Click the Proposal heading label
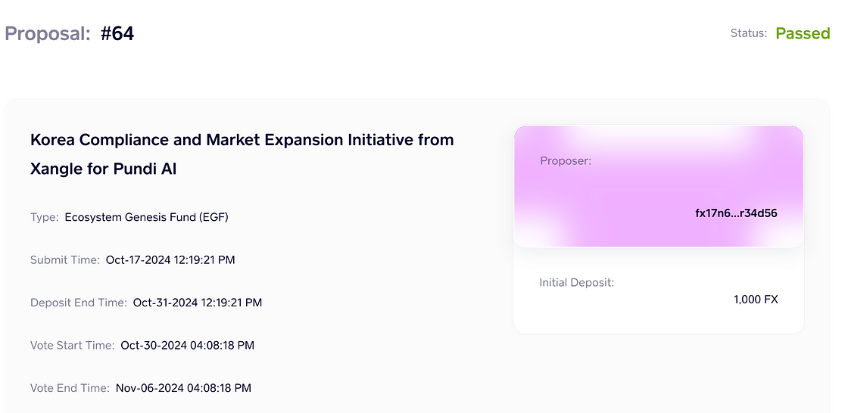848x413 pixels. (48, 34)
